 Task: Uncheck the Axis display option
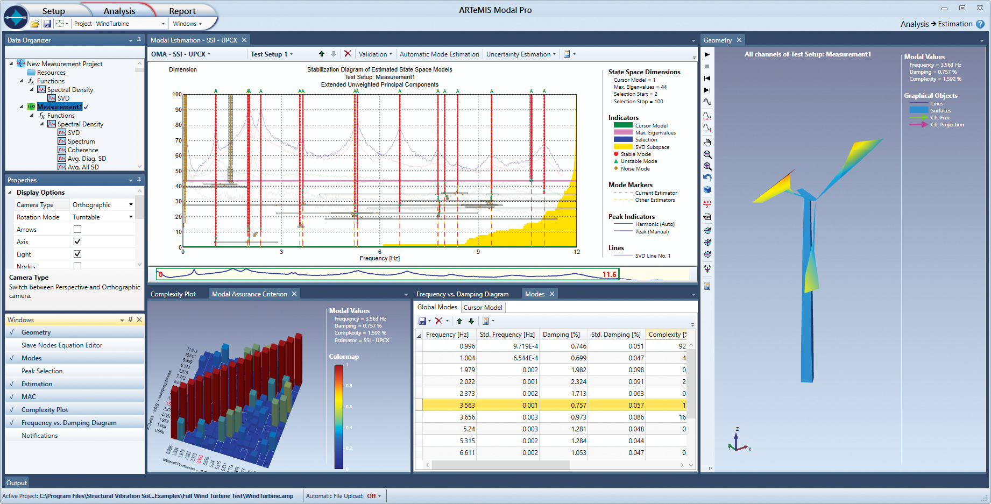pyautogui.click(x=77, y=242)
